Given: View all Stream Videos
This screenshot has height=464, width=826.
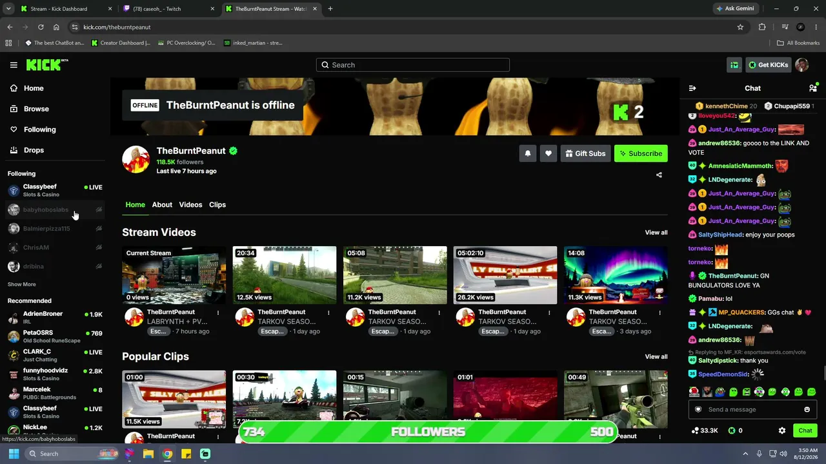Looking at the screenshot, I should [656, 233].
